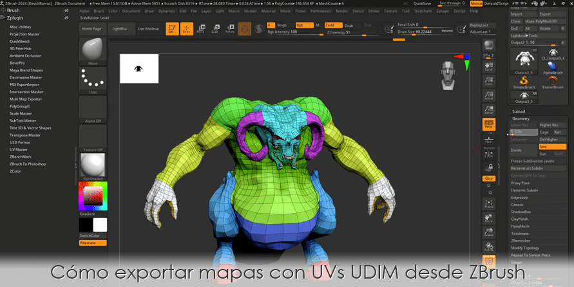Viewport: 574px width, 287px height.
Task: Click the Actual size icon
Action: click(x=489, y=95)
